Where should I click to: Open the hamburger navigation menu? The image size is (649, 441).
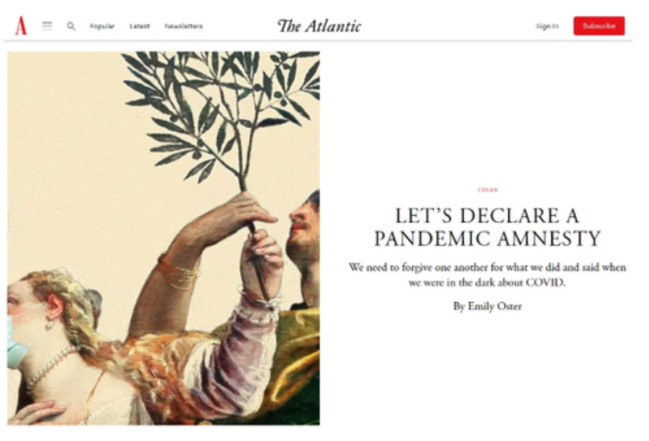pyautogui.click(x=47, y=25)
